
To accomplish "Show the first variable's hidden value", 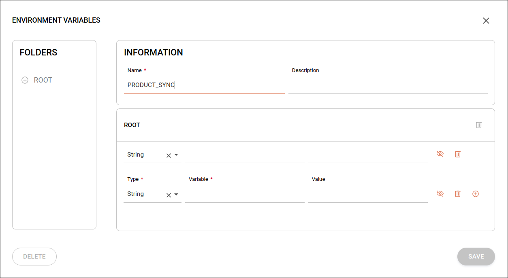I will (x=440, y=154).
